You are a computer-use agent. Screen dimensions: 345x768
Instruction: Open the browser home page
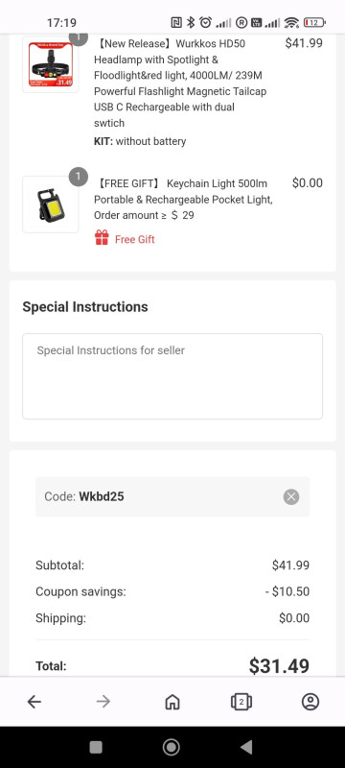[x=172, y=702]
